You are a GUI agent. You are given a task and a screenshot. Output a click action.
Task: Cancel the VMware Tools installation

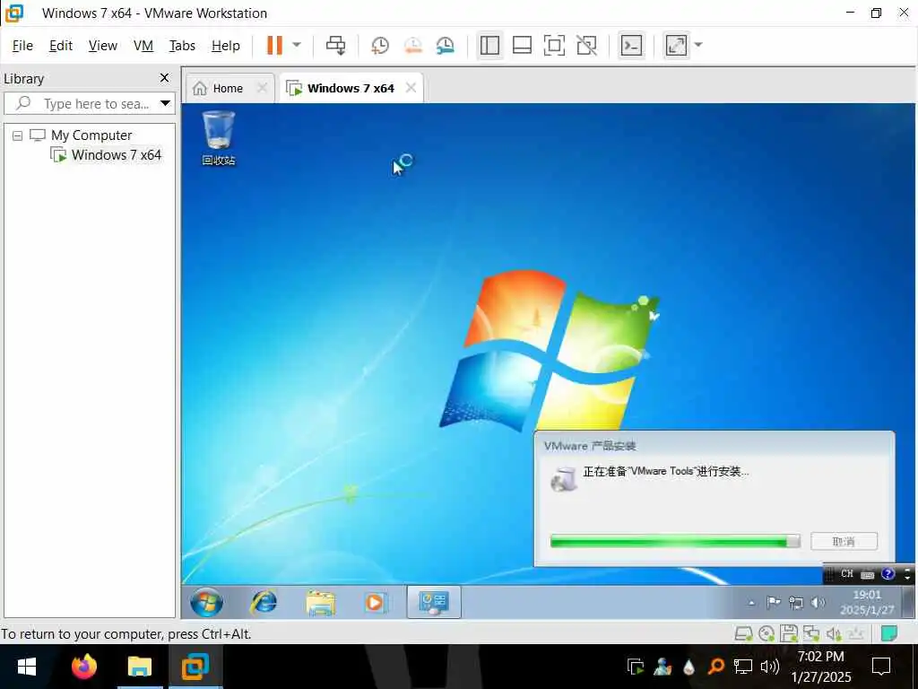point(844,541)
